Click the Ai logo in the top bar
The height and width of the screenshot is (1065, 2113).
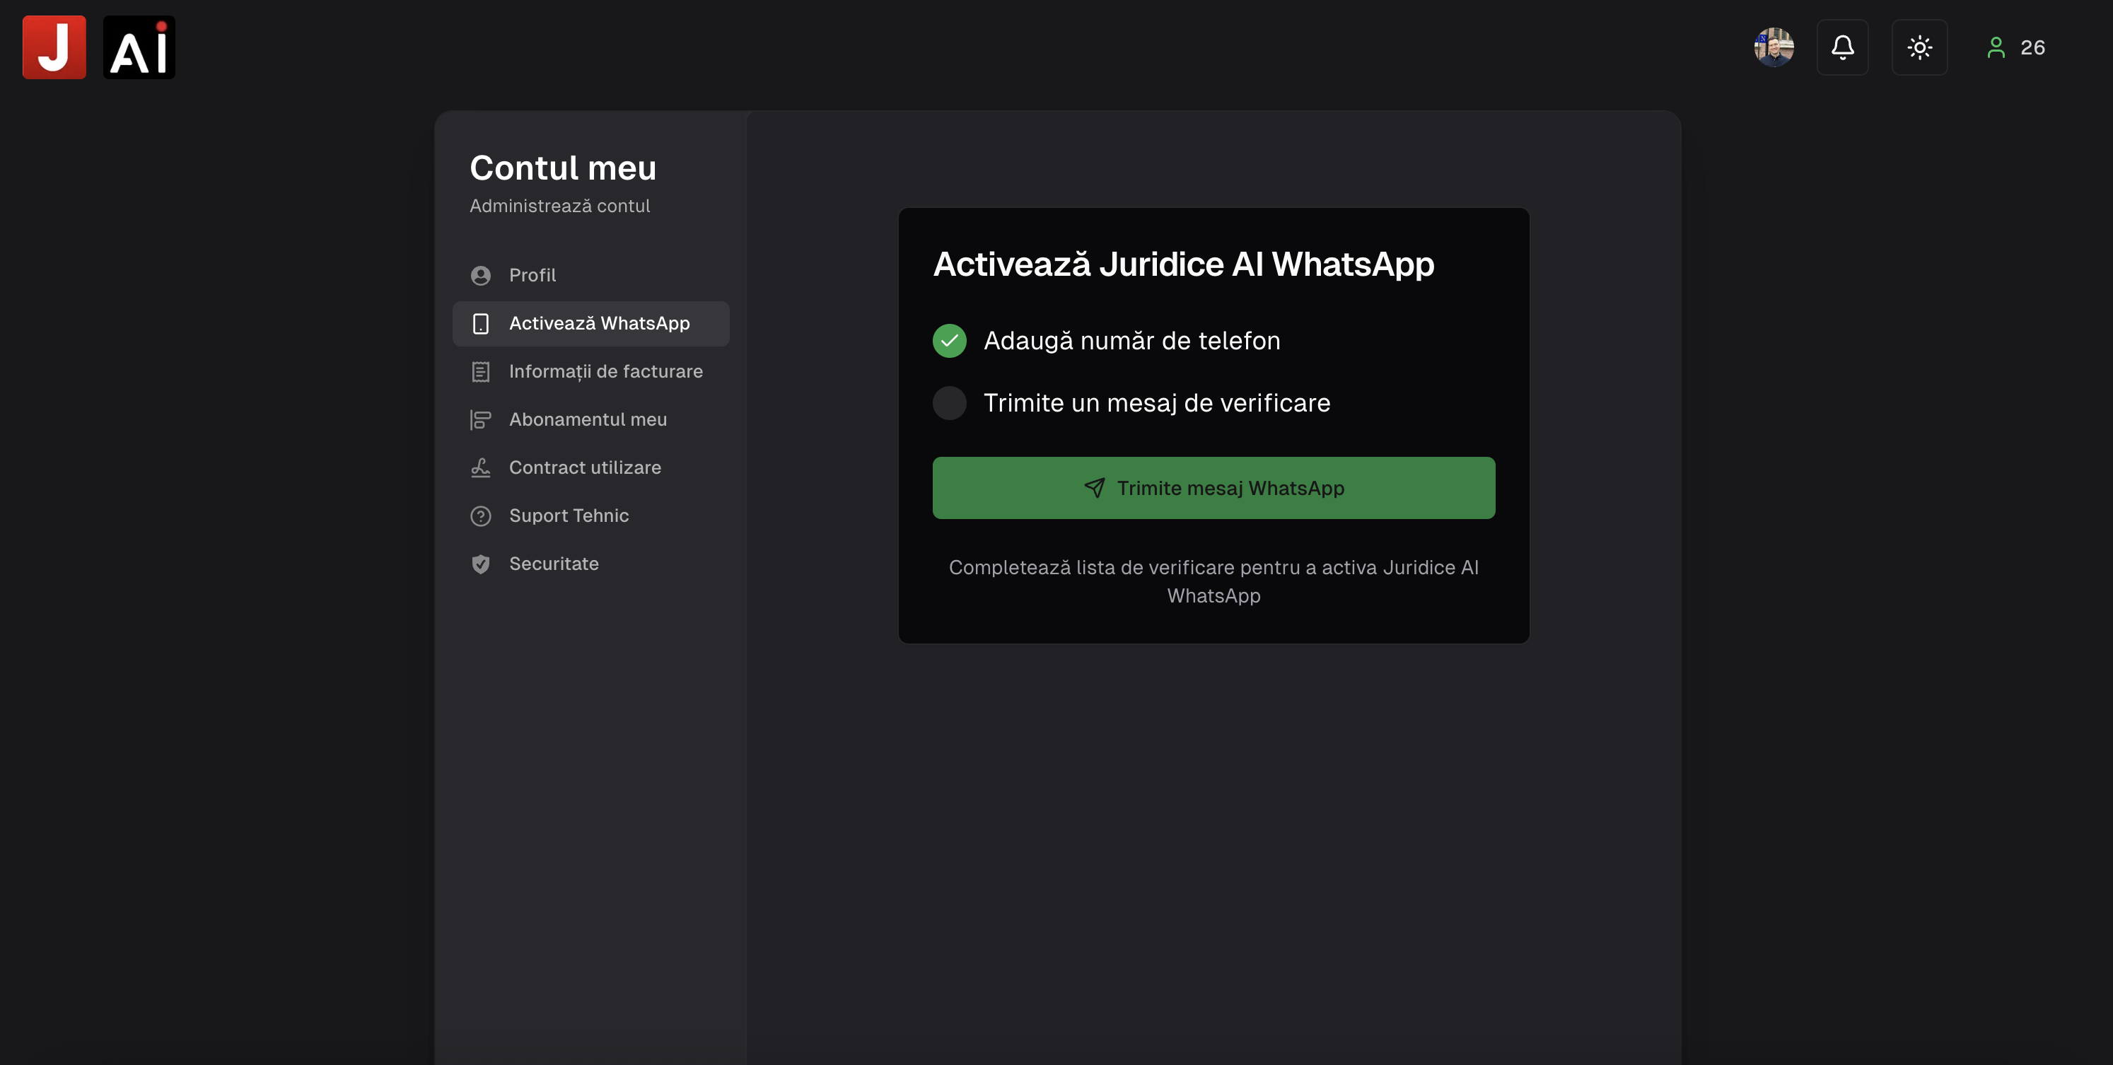139,47
